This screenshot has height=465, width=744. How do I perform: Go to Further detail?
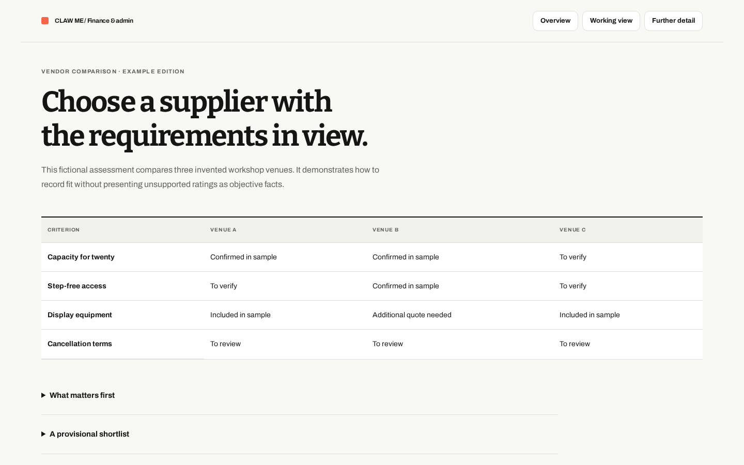pos(673,21)
